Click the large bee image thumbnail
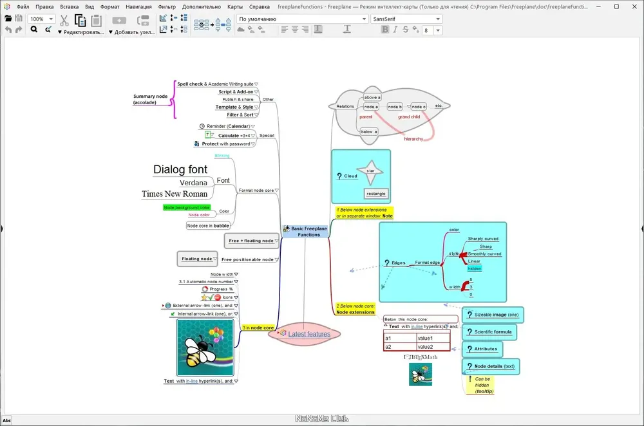 click(205, 347)
